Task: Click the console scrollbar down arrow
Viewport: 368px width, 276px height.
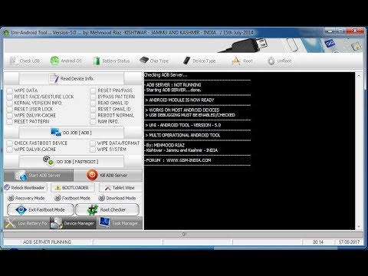Action: tap(359, 226)
